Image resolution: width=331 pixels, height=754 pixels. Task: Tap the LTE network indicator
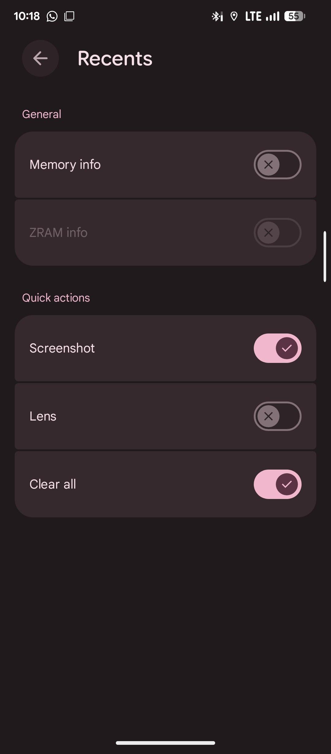(253, 16)
